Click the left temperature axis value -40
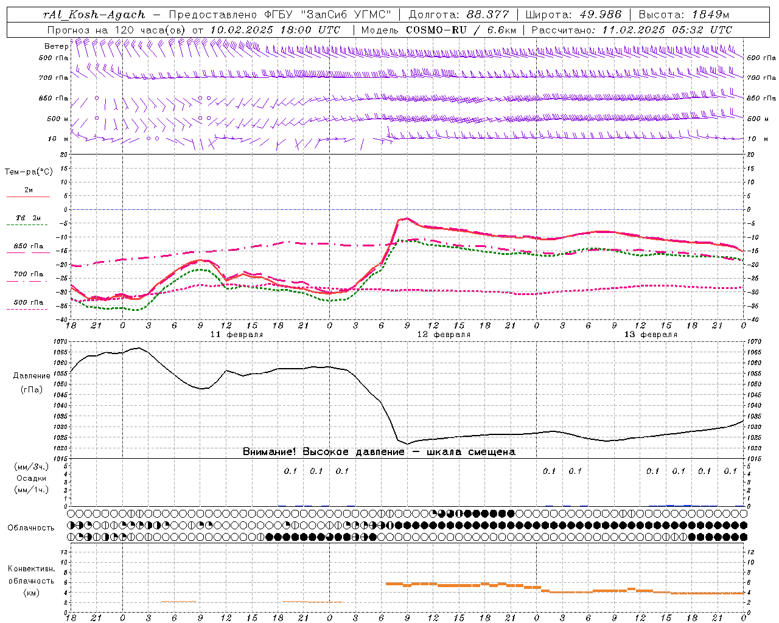This screenshot has width=779, height=623. tap(63, 319)
